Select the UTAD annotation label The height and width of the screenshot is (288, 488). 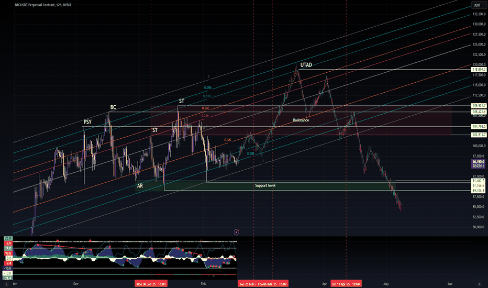(306, 65)
